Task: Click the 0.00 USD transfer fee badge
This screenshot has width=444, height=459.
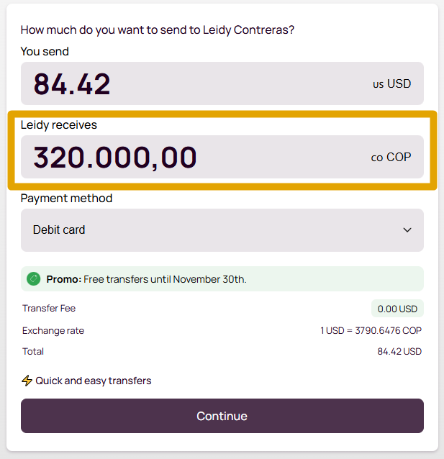Action: 397,309
